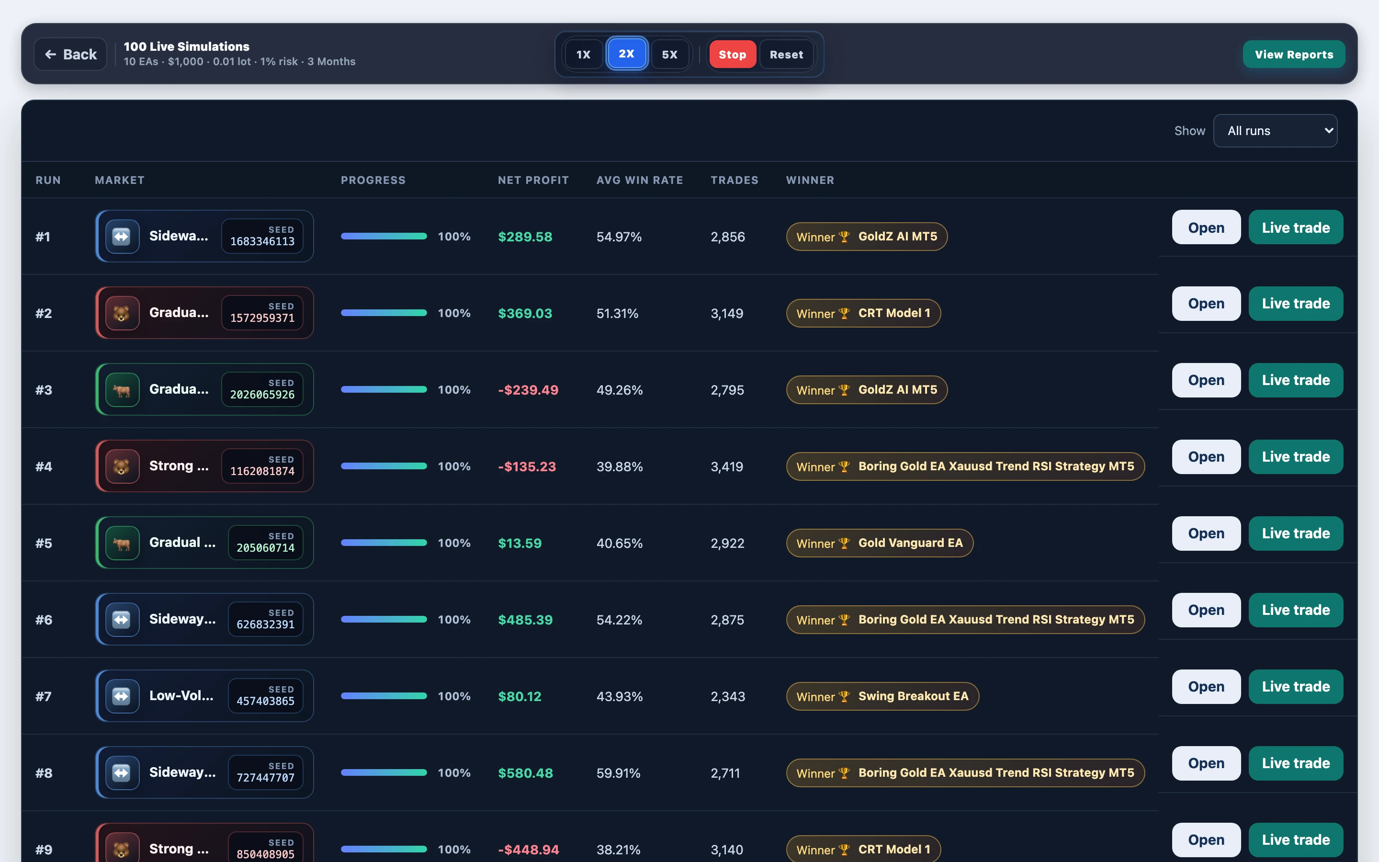Select the 2X speed option
This screenshot has height=862, width=1379.
click(x=627, y=54)
